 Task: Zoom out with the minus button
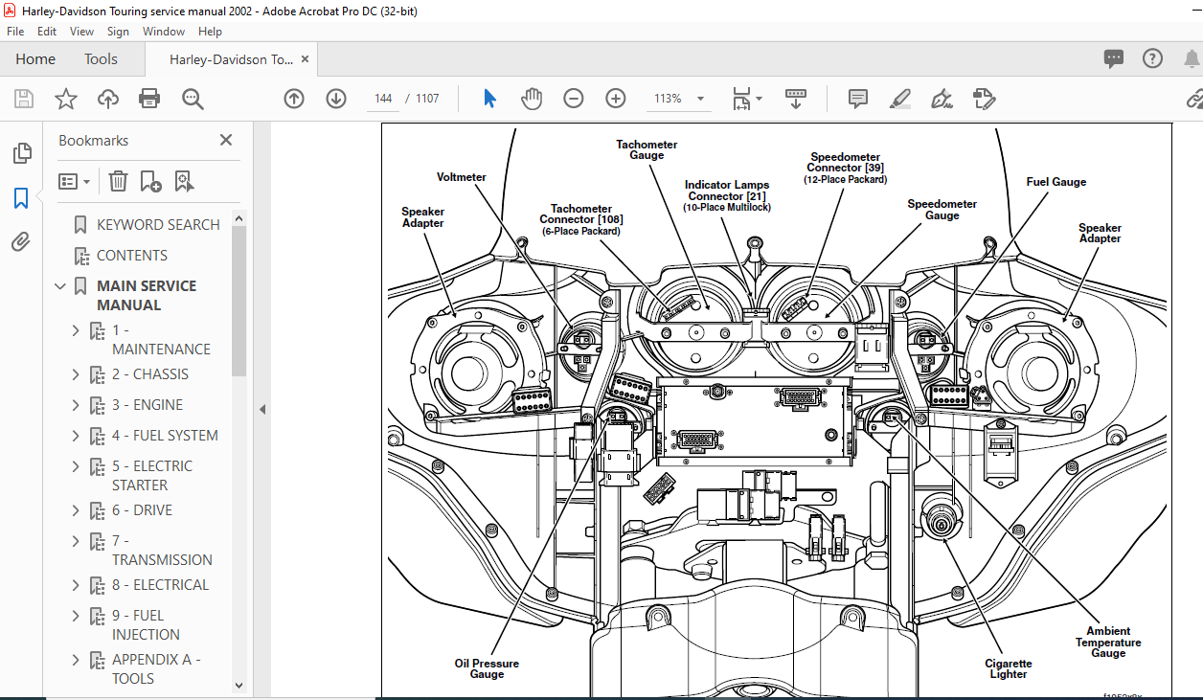pos(574,99)
